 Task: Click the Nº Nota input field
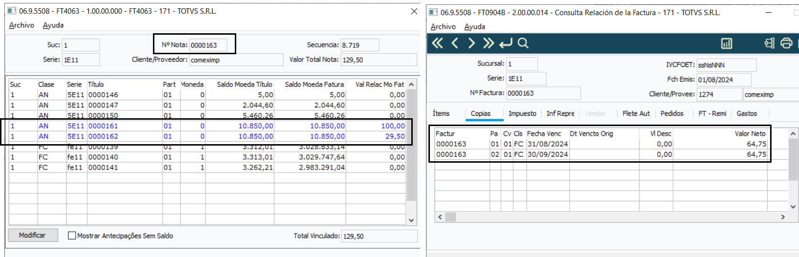pos(208,45)
